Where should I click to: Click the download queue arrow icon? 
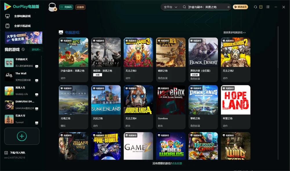click(6, 153)
